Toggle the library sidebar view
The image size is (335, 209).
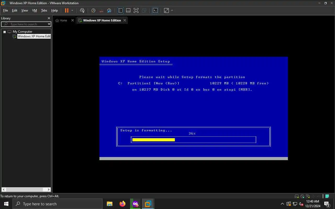pos(120,10)
